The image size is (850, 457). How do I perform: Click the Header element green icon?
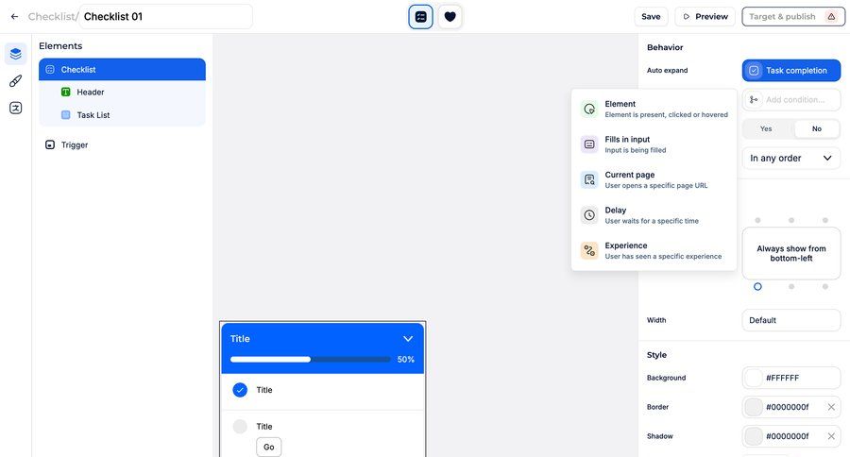[x=65, y=93]
